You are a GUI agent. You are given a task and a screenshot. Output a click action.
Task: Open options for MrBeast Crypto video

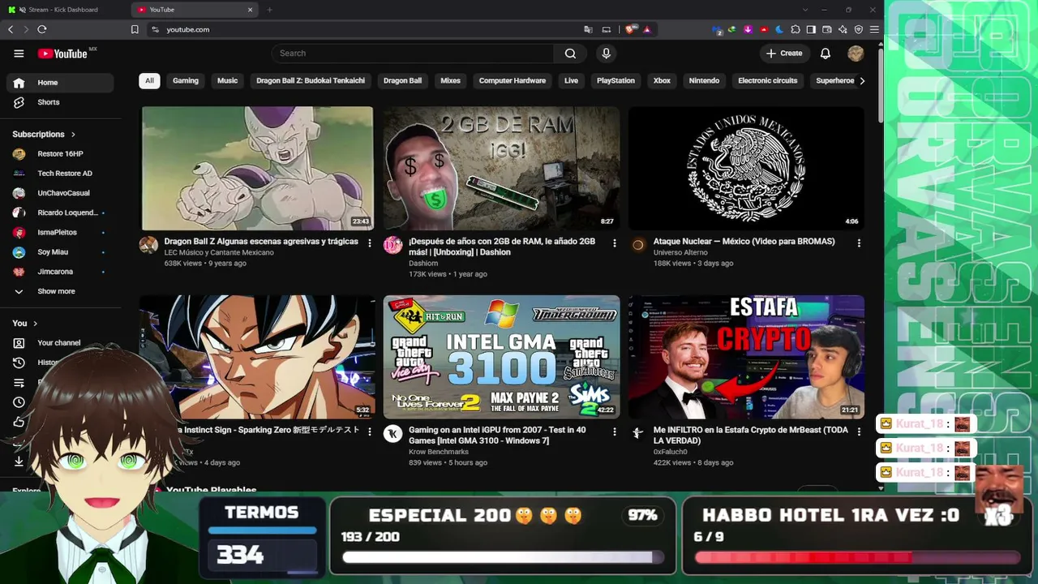tap(859, 432)
